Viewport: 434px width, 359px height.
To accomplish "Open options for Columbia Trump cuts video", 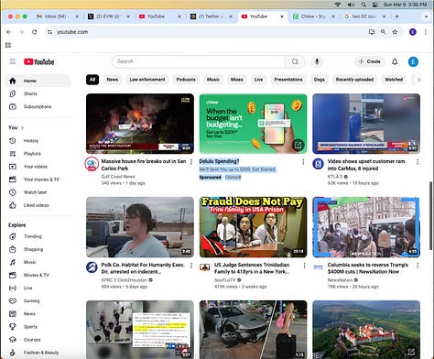I will 418,266.
